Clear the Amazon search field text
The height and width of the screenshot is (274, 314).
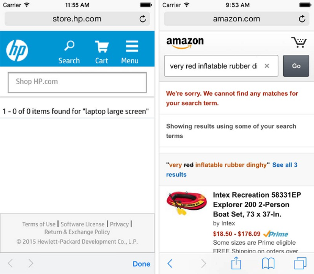pos(267,66)
